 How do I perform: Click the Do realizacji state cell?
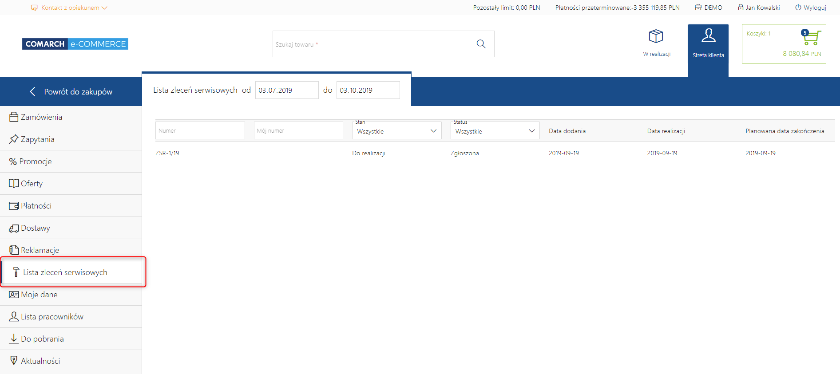tap(368, 153)
